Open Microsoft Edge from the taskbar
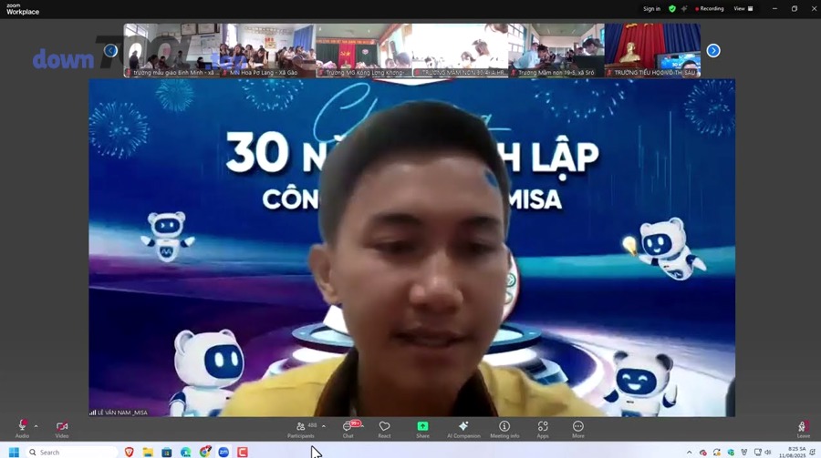Screen dimensions: 821x458 (x=186, y=453)
